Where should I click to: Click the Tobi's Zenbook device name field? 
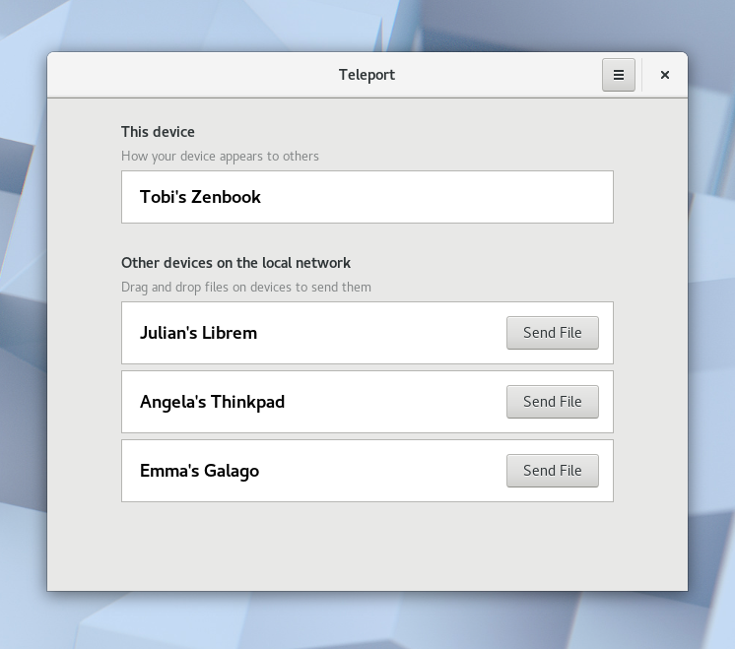tap(201, 197)
